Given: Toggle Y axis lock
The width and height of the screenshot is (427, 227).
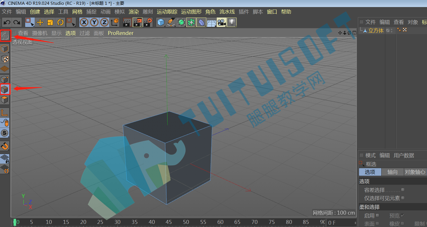Looking at the screenshot, I should tap(94, 22).
